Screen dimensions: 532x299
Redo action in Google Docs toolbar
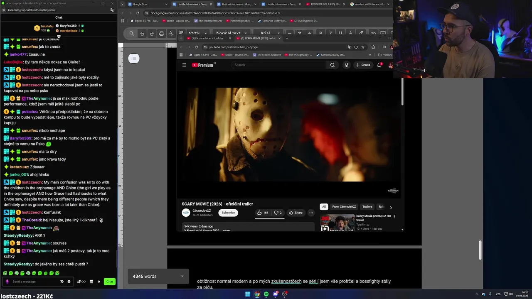152,34
